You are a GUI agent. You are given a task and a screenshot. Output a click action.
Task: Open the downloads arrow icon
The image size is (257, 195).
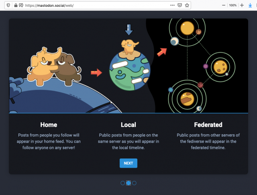coord(250,5)
